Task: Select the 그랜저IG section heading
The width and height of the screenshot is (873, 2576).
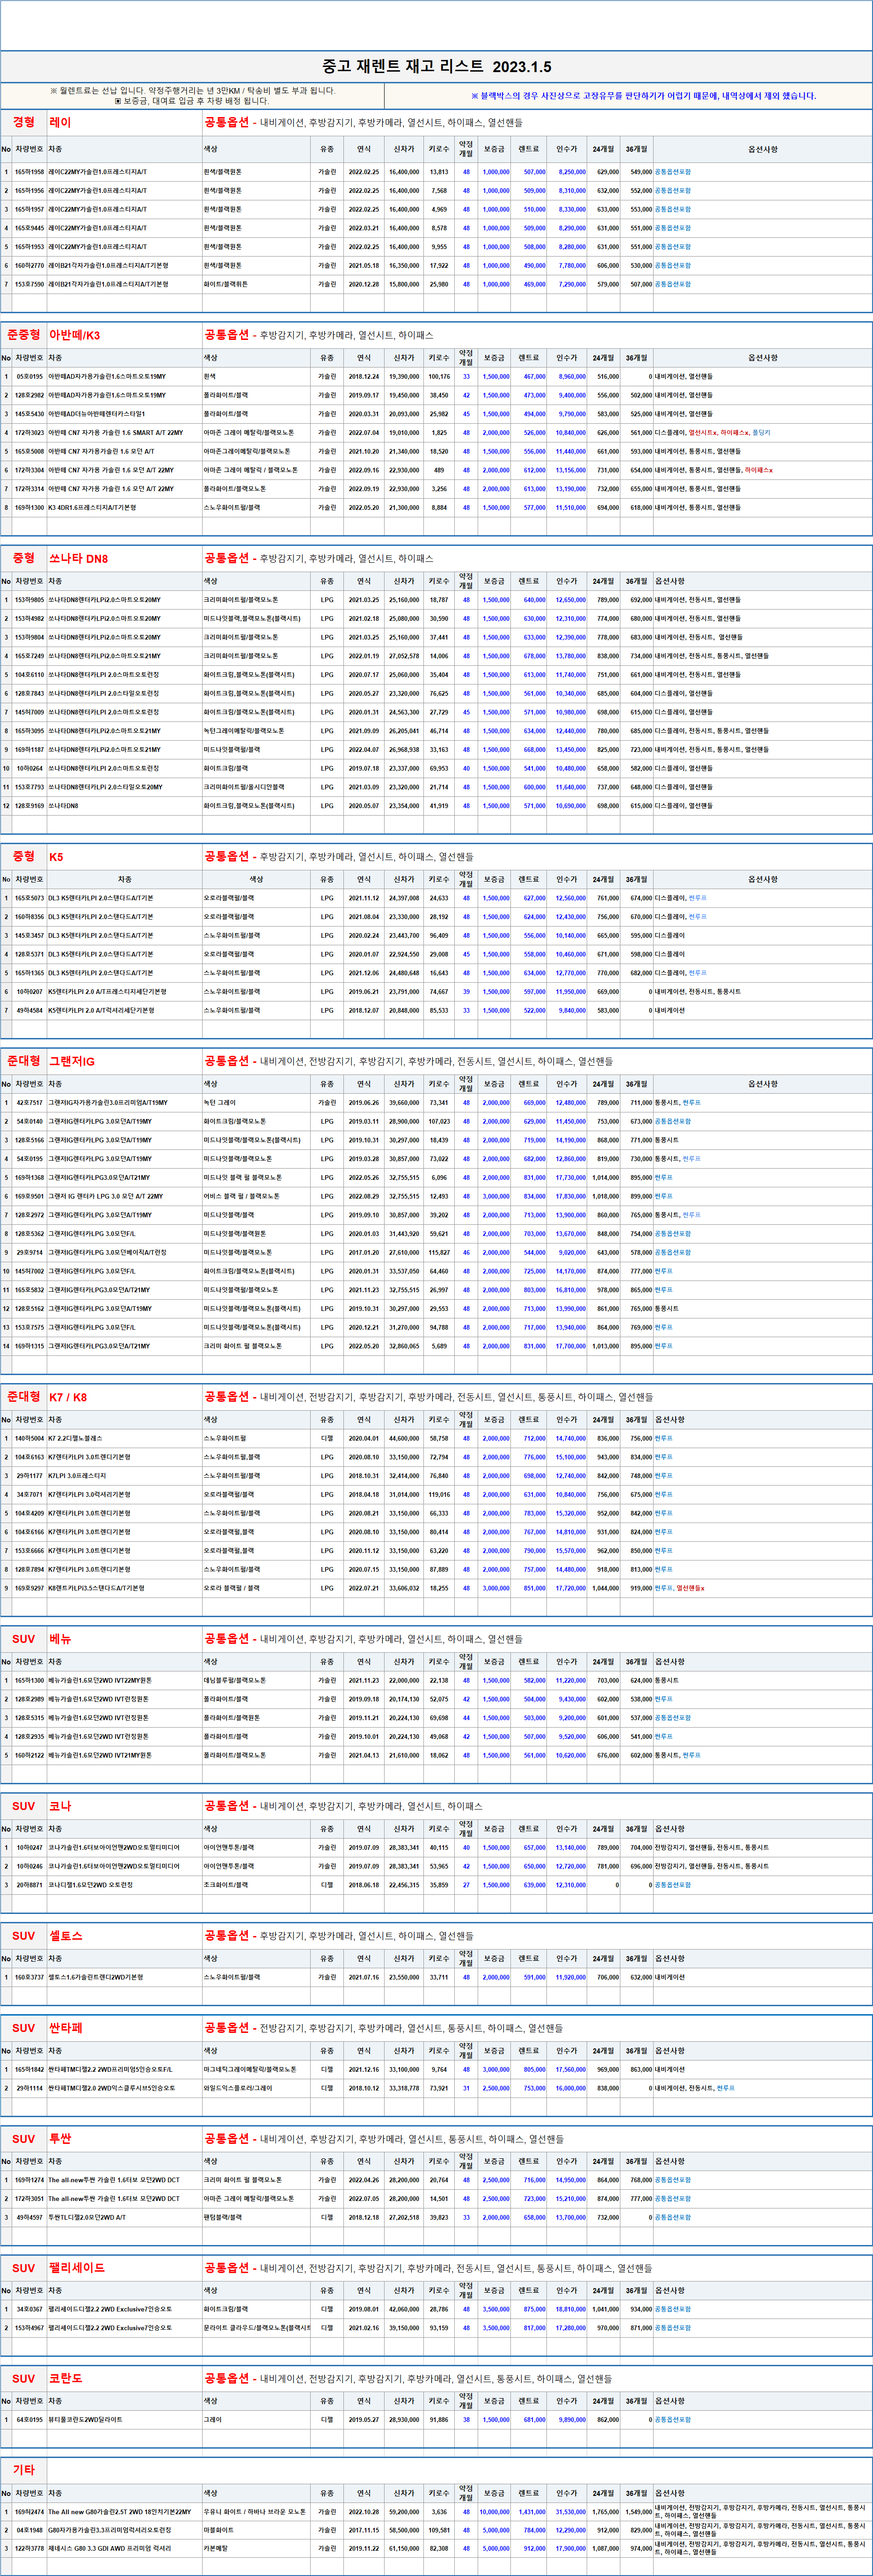Action: coord(72,1061)
